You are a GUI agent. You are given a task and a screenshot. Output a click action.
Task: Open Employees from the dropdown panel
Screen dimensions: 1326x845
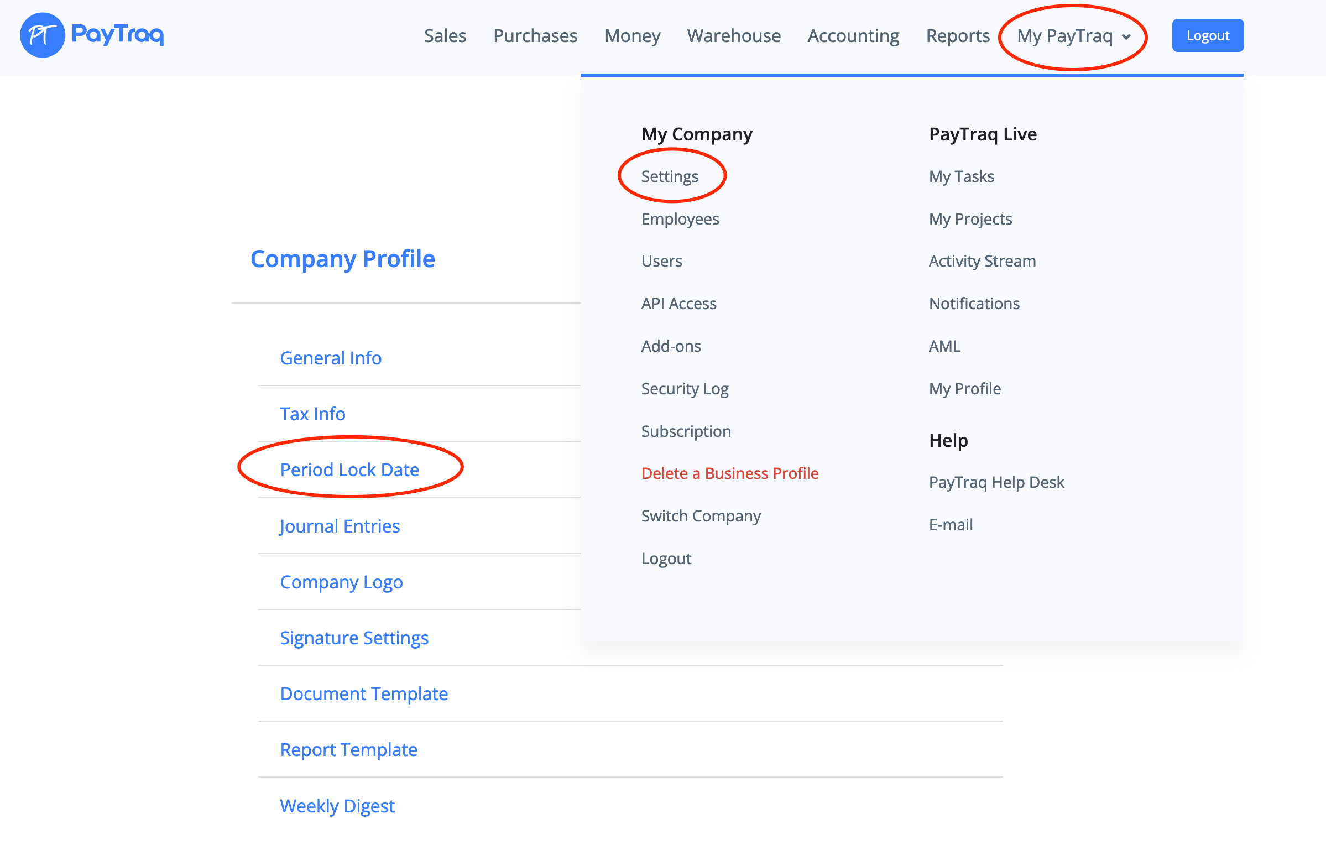(x=680, y=219)
